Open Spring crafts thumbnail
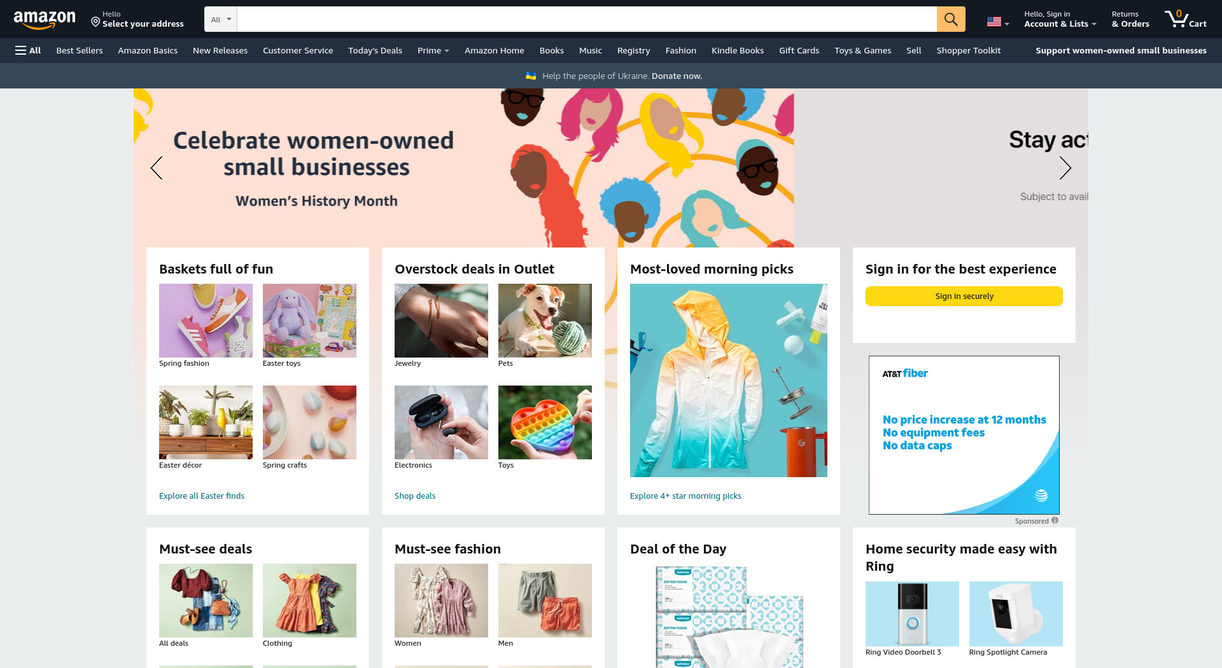1222x668 pixels. coord(309,422)
